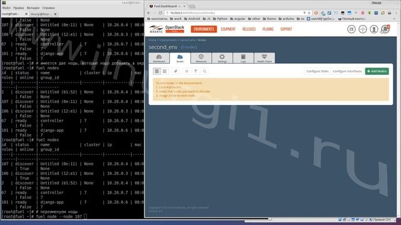Open Android bookmarks folder
Screen dimensions: 401x225
click(192, 19)
